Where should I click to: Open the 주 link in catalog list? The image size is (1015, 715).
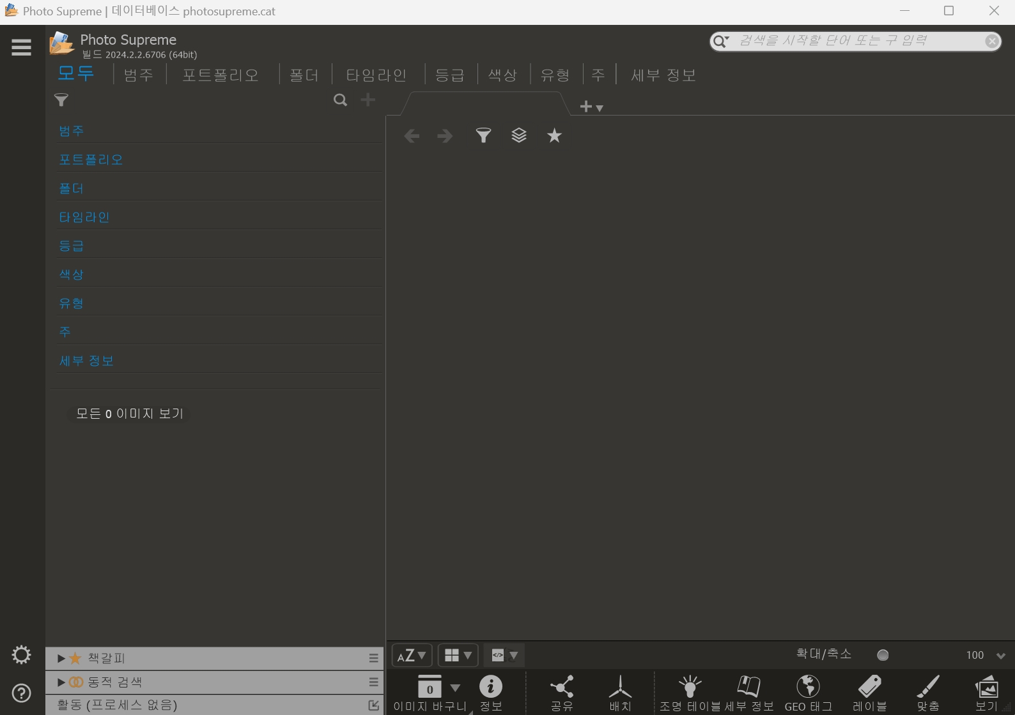point(65,332)
